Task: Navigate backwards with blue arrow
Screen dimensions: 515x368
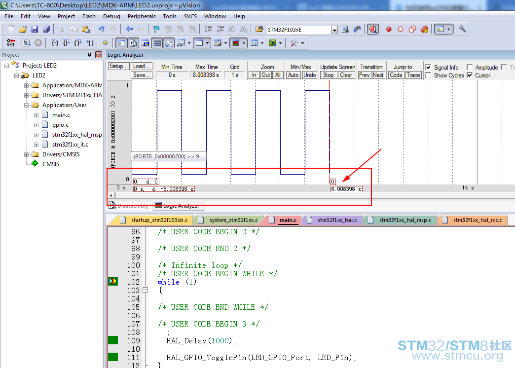Action: coord(129,29)
